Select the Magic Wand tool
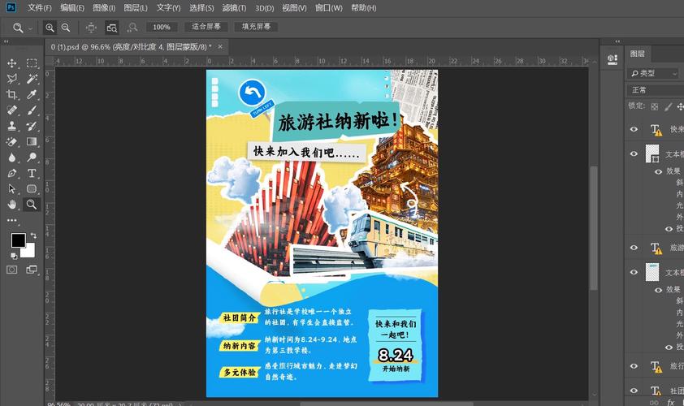684x406 pixels. [x=32, y=79]
